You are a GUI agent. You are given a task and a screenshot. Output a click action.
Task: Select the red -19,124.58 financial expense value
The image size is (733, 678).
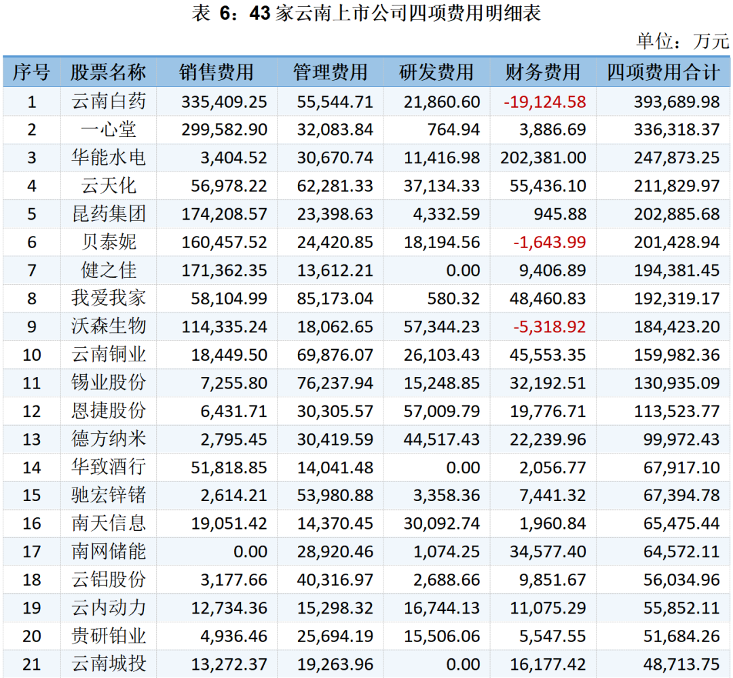click(x=544, y=102)
